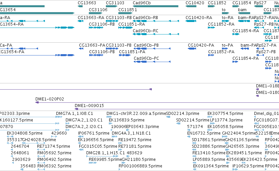Click protein CG31106-PB
The image size is (279, 171).
tap(96, 55)
